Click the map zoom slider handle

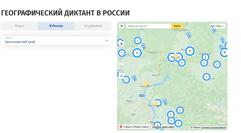click(122, 64)
